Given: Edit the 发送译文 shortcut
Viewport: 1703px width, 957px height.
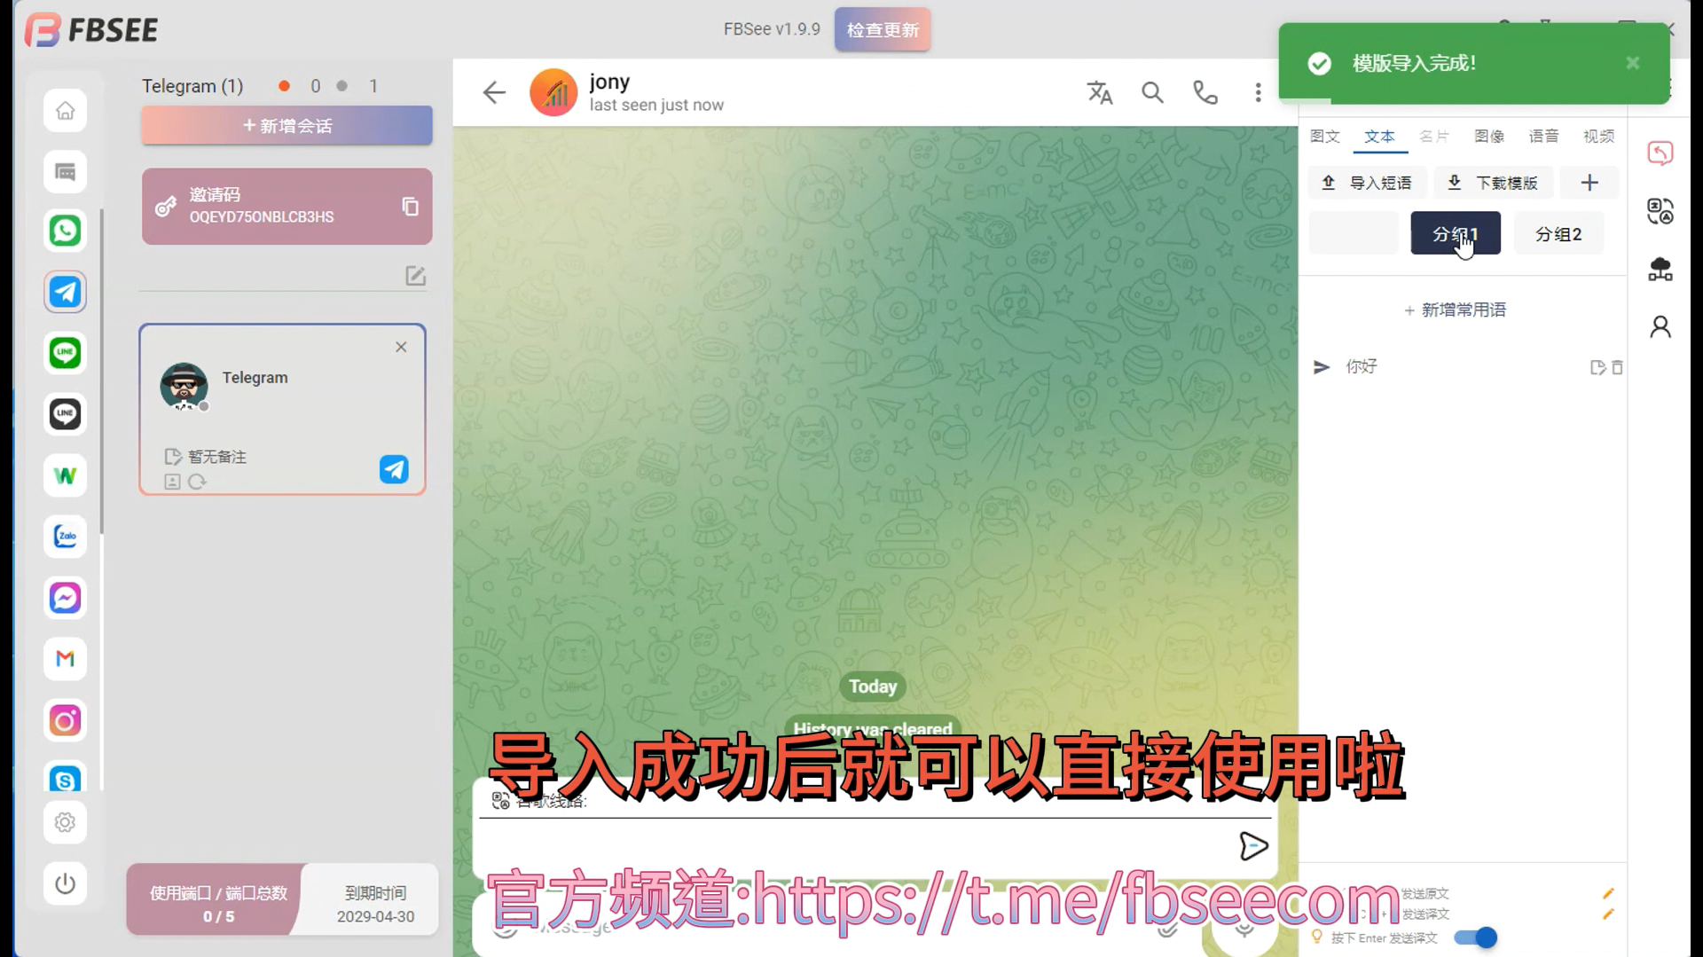Looking at the screenshot, I should click(1608, 914).
